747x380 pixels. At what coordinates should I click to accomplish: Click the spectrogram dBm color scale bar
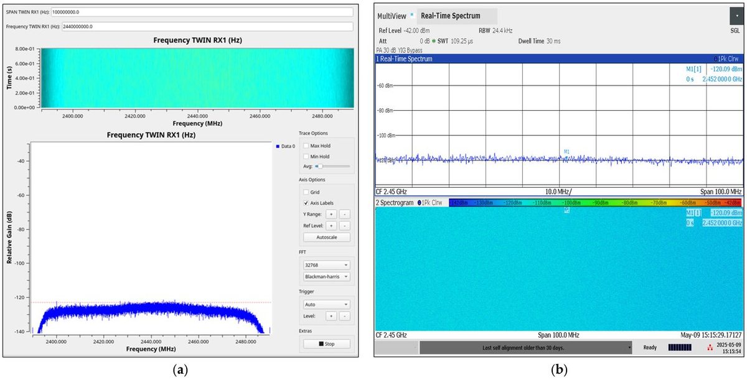tap(594, 203)
